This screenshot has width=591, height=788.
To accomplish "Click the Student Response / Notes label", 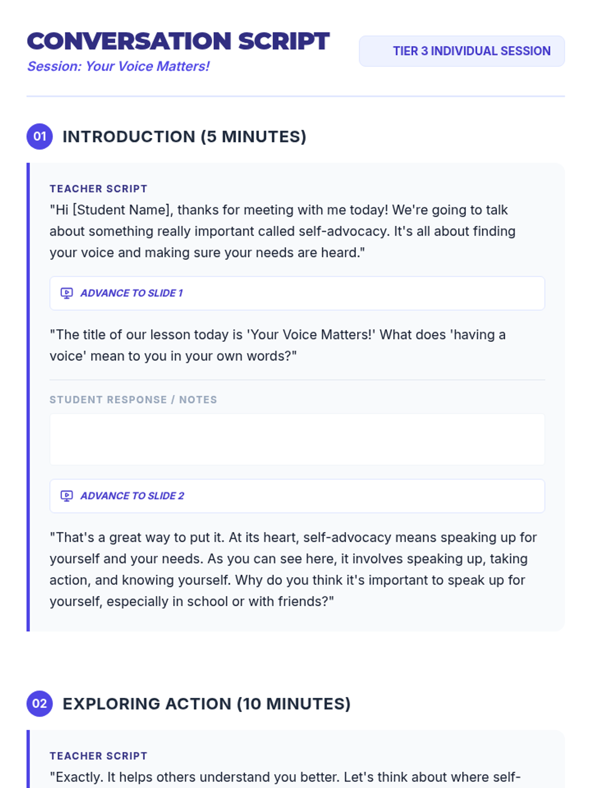I will point(133,399).
